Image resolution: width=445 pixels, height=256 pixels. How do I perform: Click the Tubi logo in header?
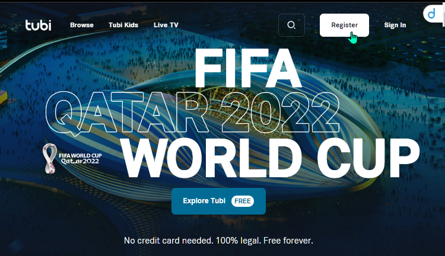[x=39, y=25]
